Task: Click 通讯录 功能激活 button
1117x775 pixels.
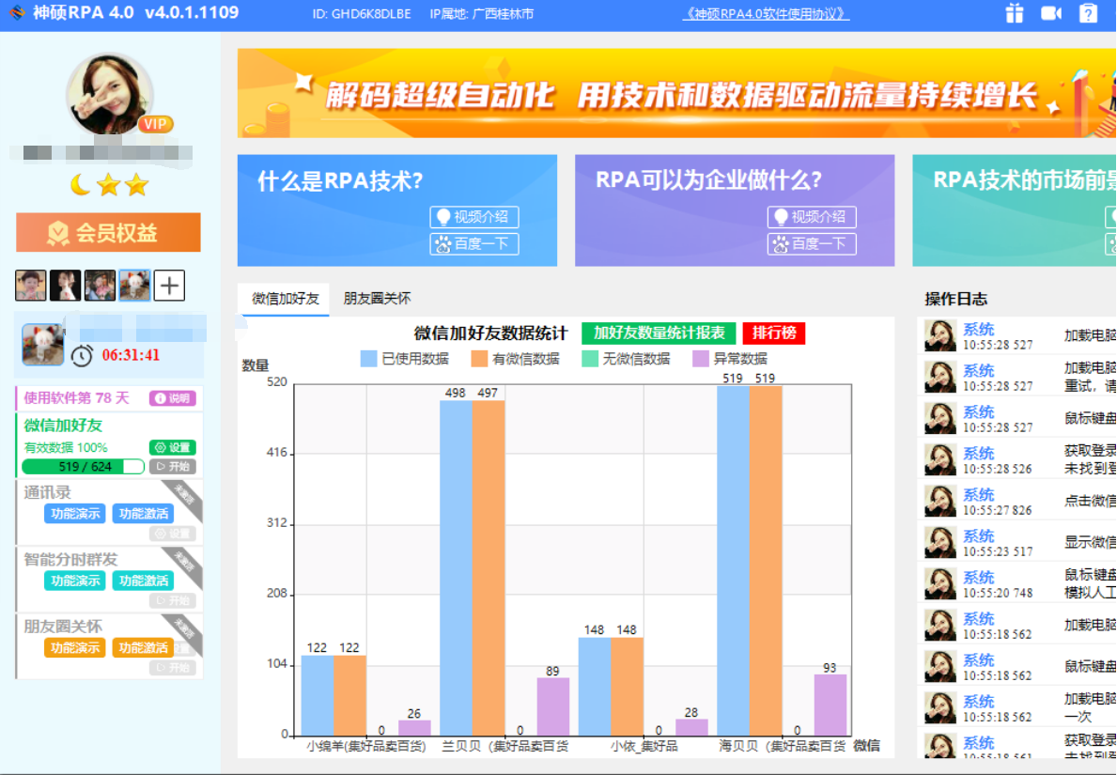Action: tap(143, 514)
